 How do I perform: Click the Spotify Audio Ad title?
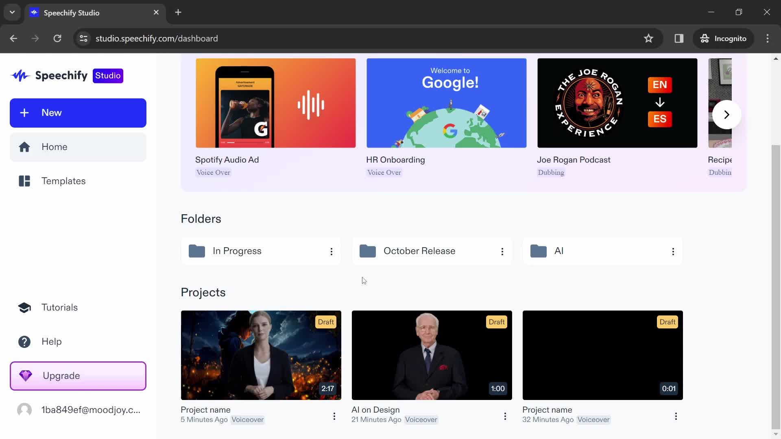tap(227, 160)
